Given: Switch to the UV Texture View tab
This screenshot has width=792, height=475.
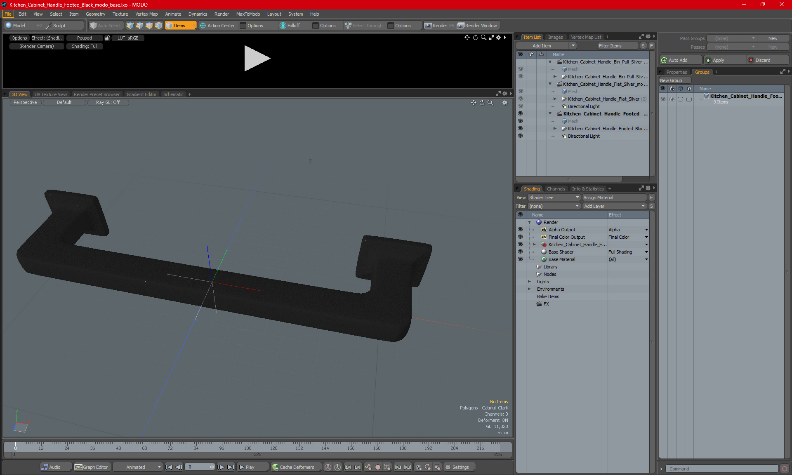Looking at the screenshot, I should pyautogui.click(x=50, y=94).
